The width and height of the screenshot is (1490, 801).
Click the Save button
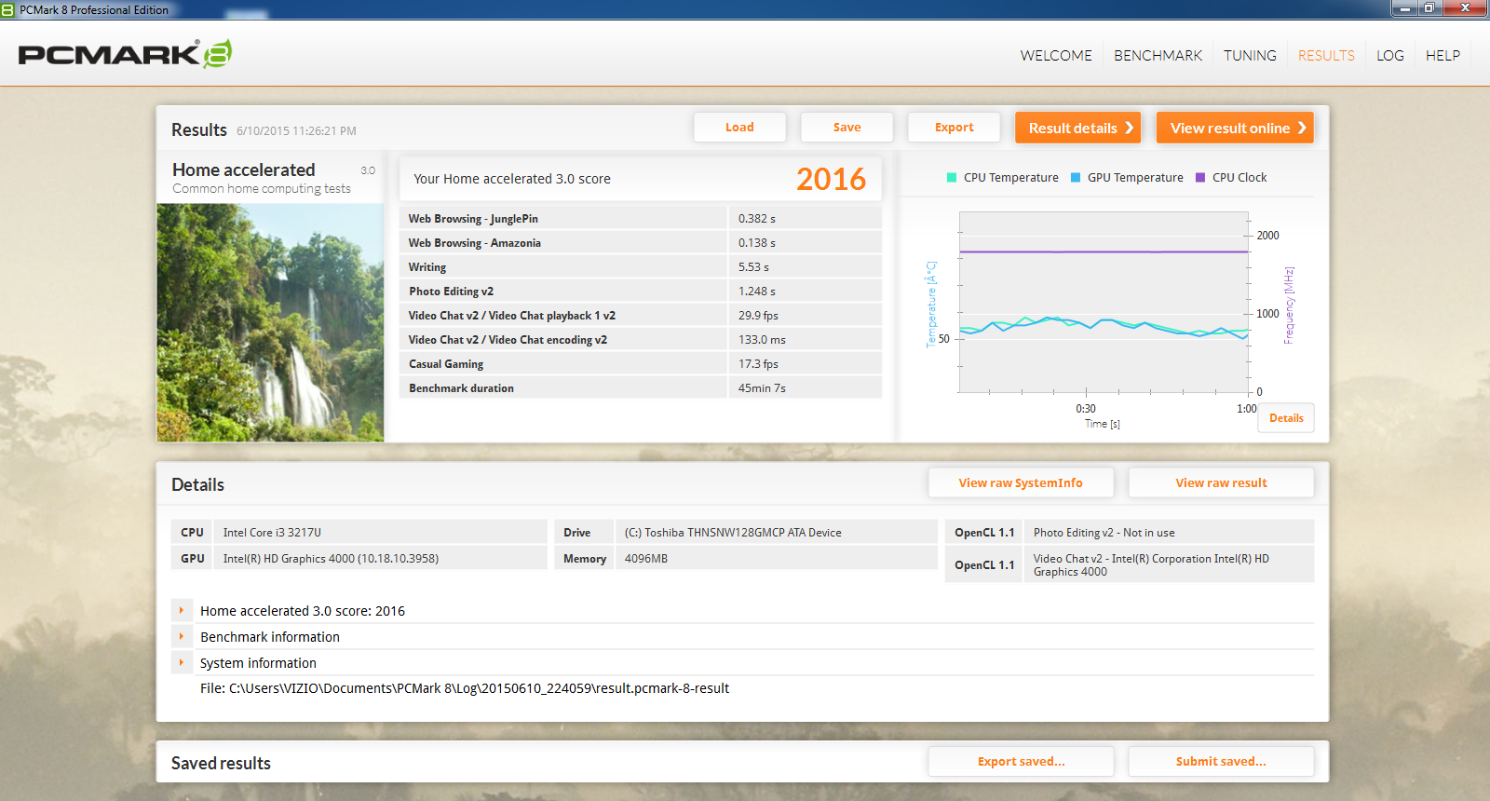coord(847,128)
